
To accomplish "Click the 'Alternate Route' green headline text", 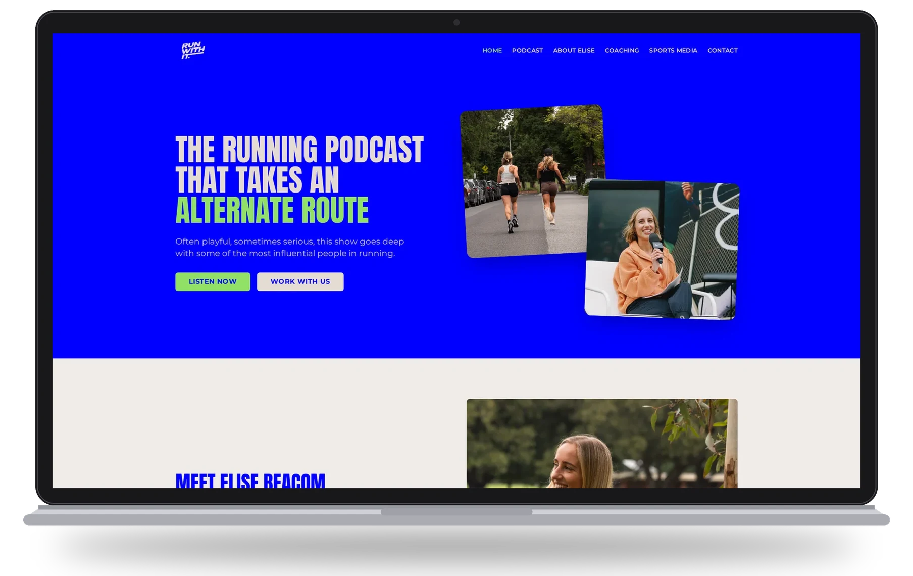I will 272,210.
